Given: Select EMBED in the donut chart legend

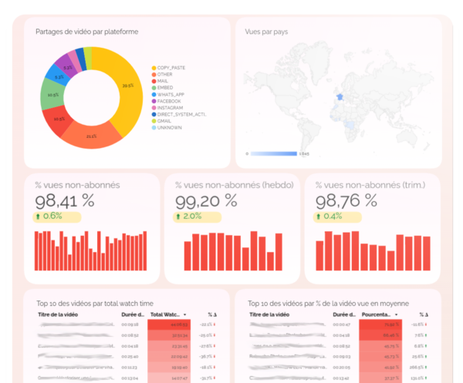Looking at the screenshot, I should tap(162, 88).
